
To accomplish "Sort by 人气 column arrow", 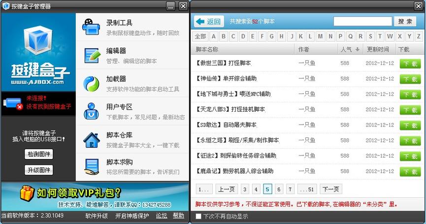I will click(358, 49).
